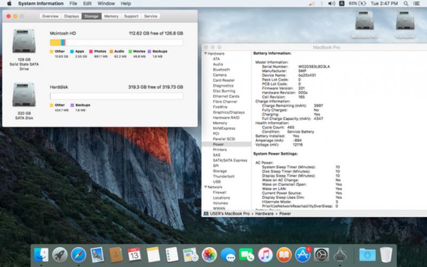This screenshot has width=427, height=267.
Task: Open the Edit menu
Action: [87, 4]
